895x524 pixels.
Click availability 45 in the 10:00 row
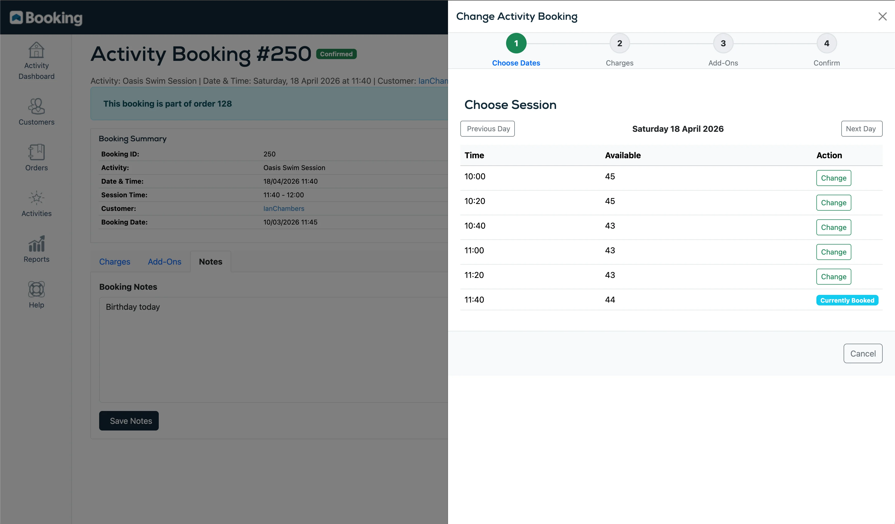[x=610, y=176]
